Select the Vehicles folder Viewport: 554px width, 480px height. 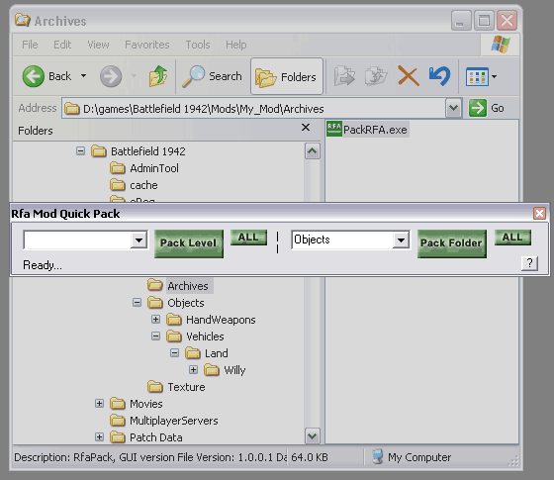(195, 336)
